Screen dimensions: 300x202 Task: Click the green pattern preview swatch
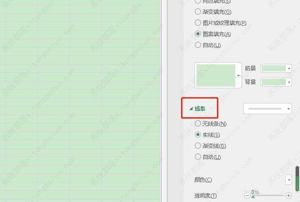[216, 75]
